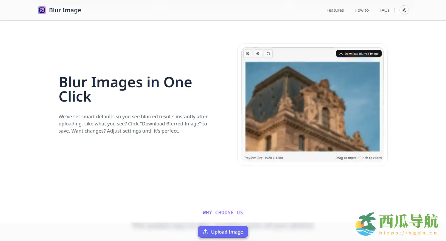
Task: Zoom in the preview with the plus magnifier
Action: pyautogui.click(x=258, y=54)
